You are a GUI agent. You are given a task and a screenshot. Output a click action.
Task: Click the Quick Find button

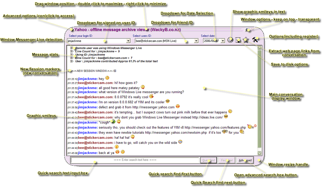[x=209, y=160]
